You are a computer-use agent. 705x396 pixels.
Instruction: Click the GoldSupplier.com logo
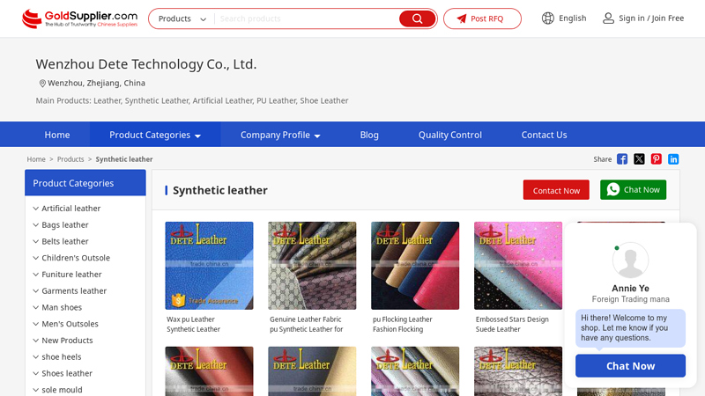[x=79, y=18]
